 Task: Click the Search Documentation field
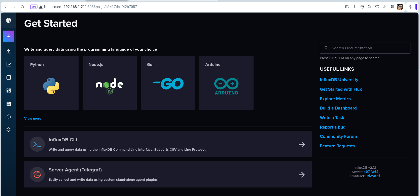(x=365, y=48)
